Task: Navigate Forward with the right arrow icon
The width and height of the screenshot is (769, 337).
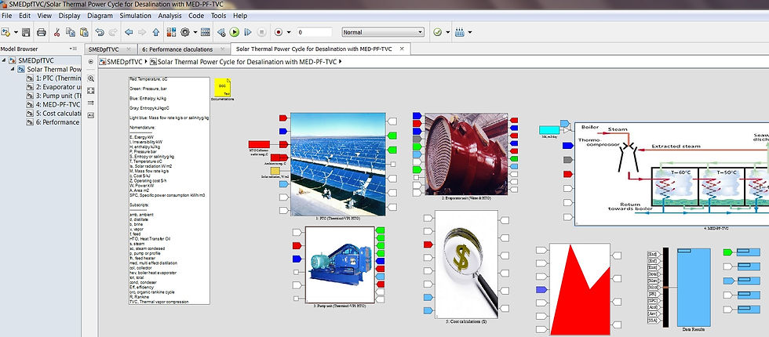Action: [x=142, y=32]
